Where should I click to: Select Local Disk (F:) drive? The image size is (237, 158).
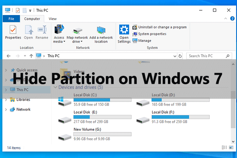point(173,117)
